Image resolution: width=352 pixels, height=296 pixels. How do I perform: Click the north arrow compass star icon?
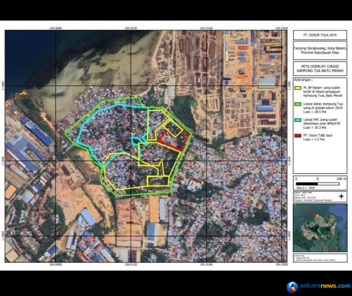(341, 196)
